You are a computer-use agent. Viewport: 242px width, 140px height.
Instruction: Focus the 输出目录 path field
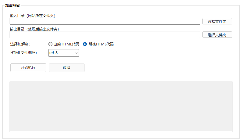coord(105,34)
